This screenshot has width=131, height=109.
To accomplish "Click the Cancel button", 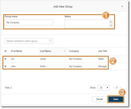I will [99, 99].
